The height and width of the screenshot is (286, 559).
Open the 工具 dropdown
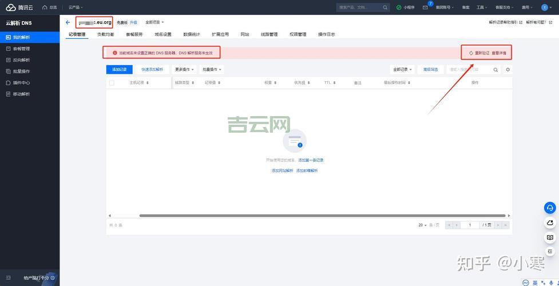482,7
